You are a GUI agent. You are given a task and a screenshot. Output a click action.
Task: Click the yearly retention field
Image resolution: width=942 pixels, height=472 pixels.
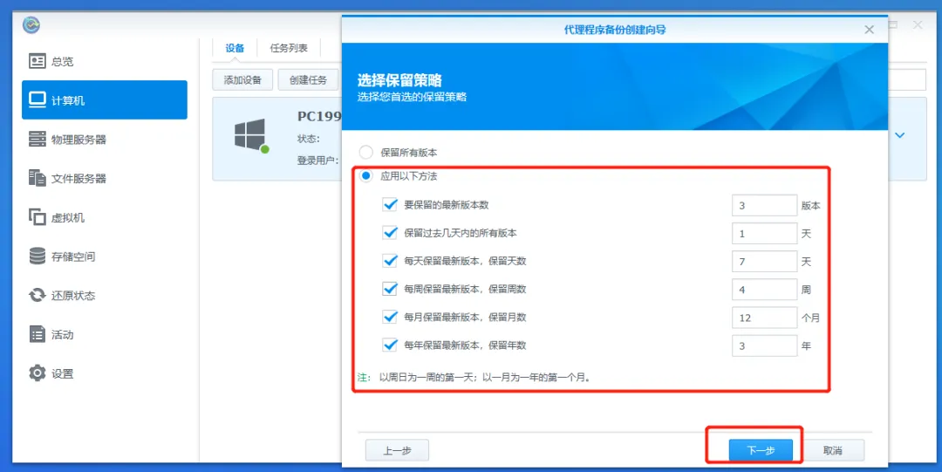click(764, 345)
